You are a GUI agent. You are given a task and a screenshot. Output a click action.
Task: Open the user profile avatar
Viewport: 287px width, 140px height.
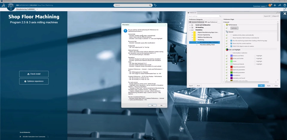[x=270, y=5]
